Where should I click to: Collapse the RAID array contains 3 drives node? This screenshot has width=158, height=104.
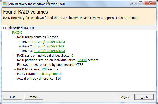14,37
